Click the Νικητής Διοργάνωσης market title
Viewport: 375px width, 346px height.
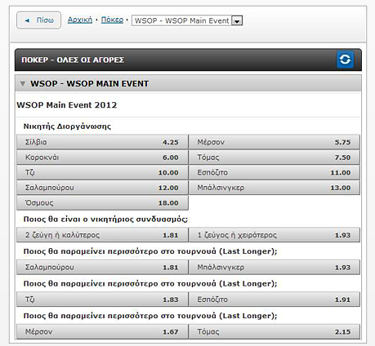67,126
